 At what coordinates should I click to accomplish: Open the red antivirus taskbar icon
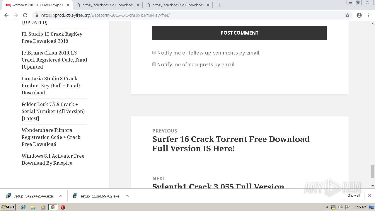[63, 207]
